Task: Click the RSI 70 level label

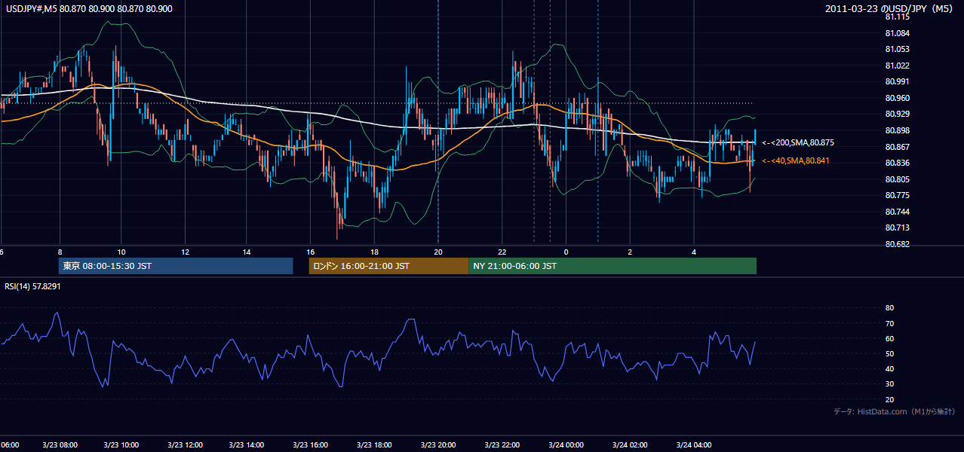Action: [890, 323]
